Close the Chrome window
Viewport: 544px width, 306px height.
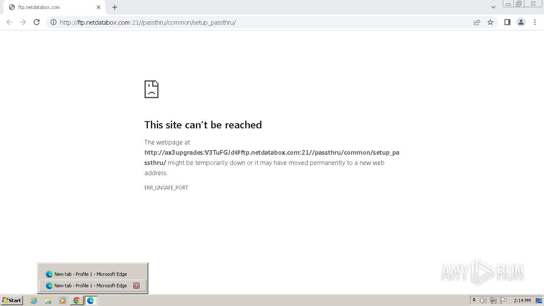coord(533,4)
